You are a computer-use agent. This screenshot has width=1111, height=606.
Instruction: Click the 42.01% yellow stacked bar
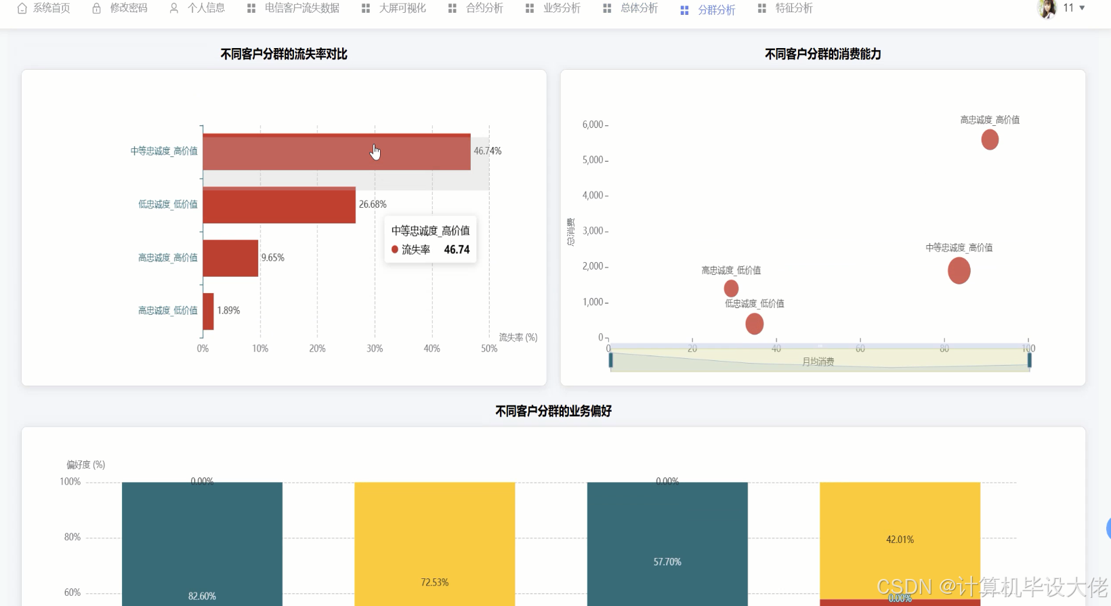coord(900,540)
